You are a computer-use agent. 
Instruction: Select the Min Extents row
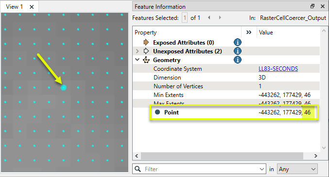226,95
